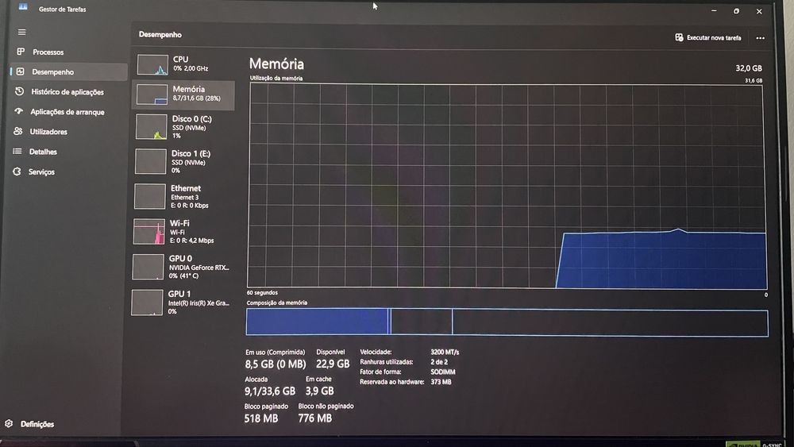Open Definições at the bottom
The width and height of the screenshot is (794, 447).
37,424
